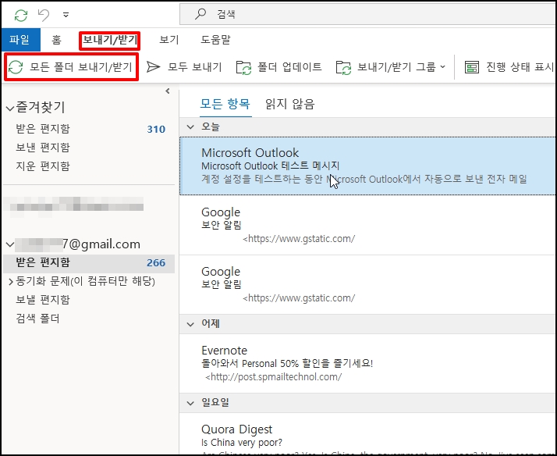The image size is (557, 456).
Task: Collapse the 일요일 message group
Action: pos(191,403)
